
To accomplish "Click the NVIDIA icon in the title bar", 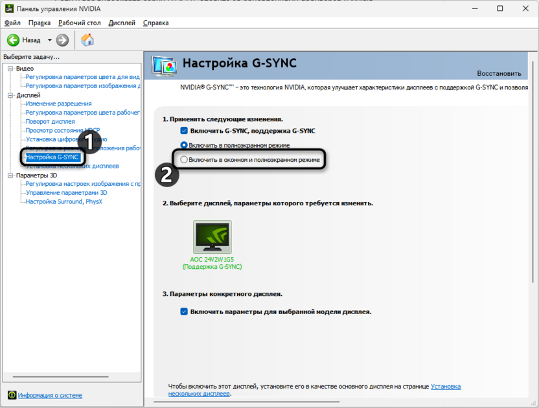I will (8, 8).
